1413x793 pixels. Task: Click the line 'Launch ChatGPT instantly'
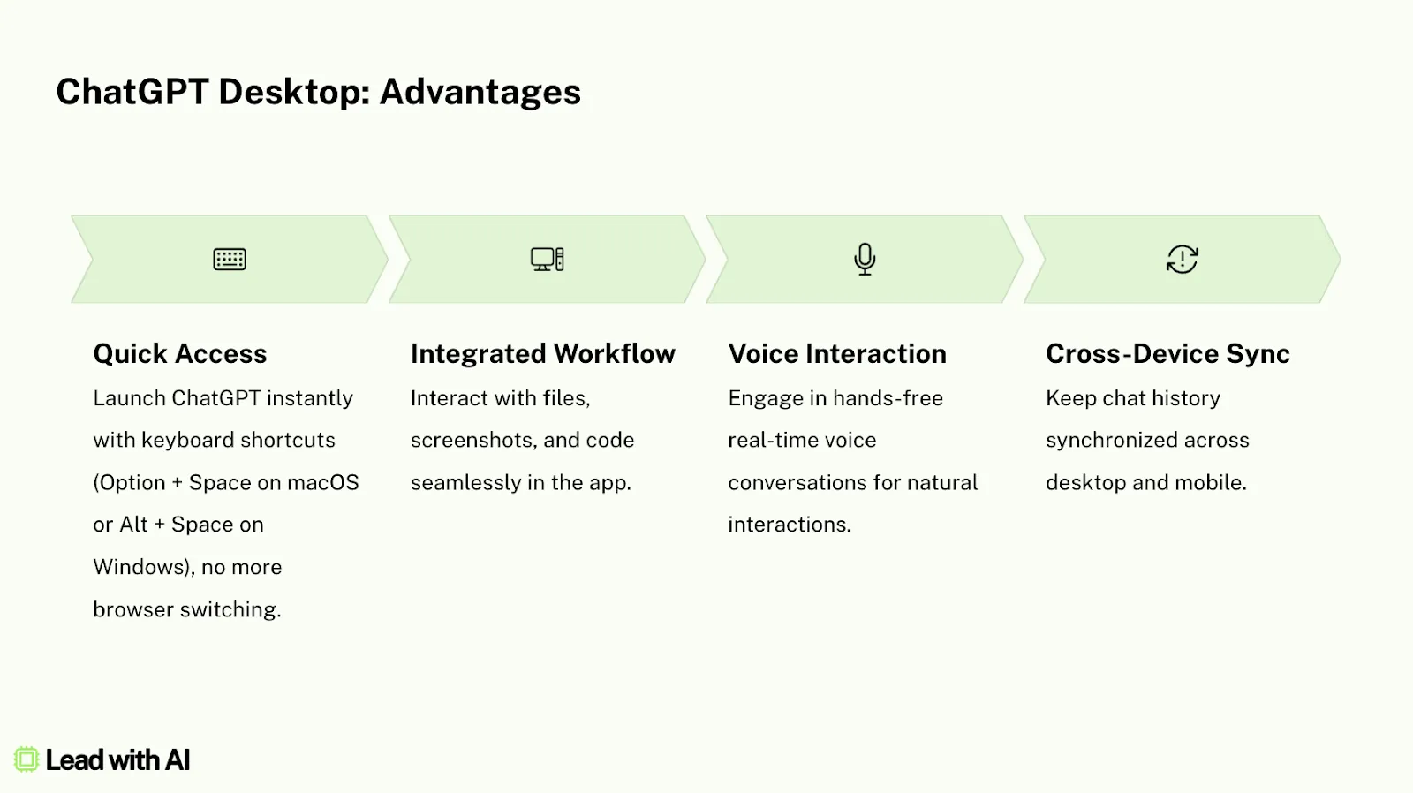coord(223,398)
